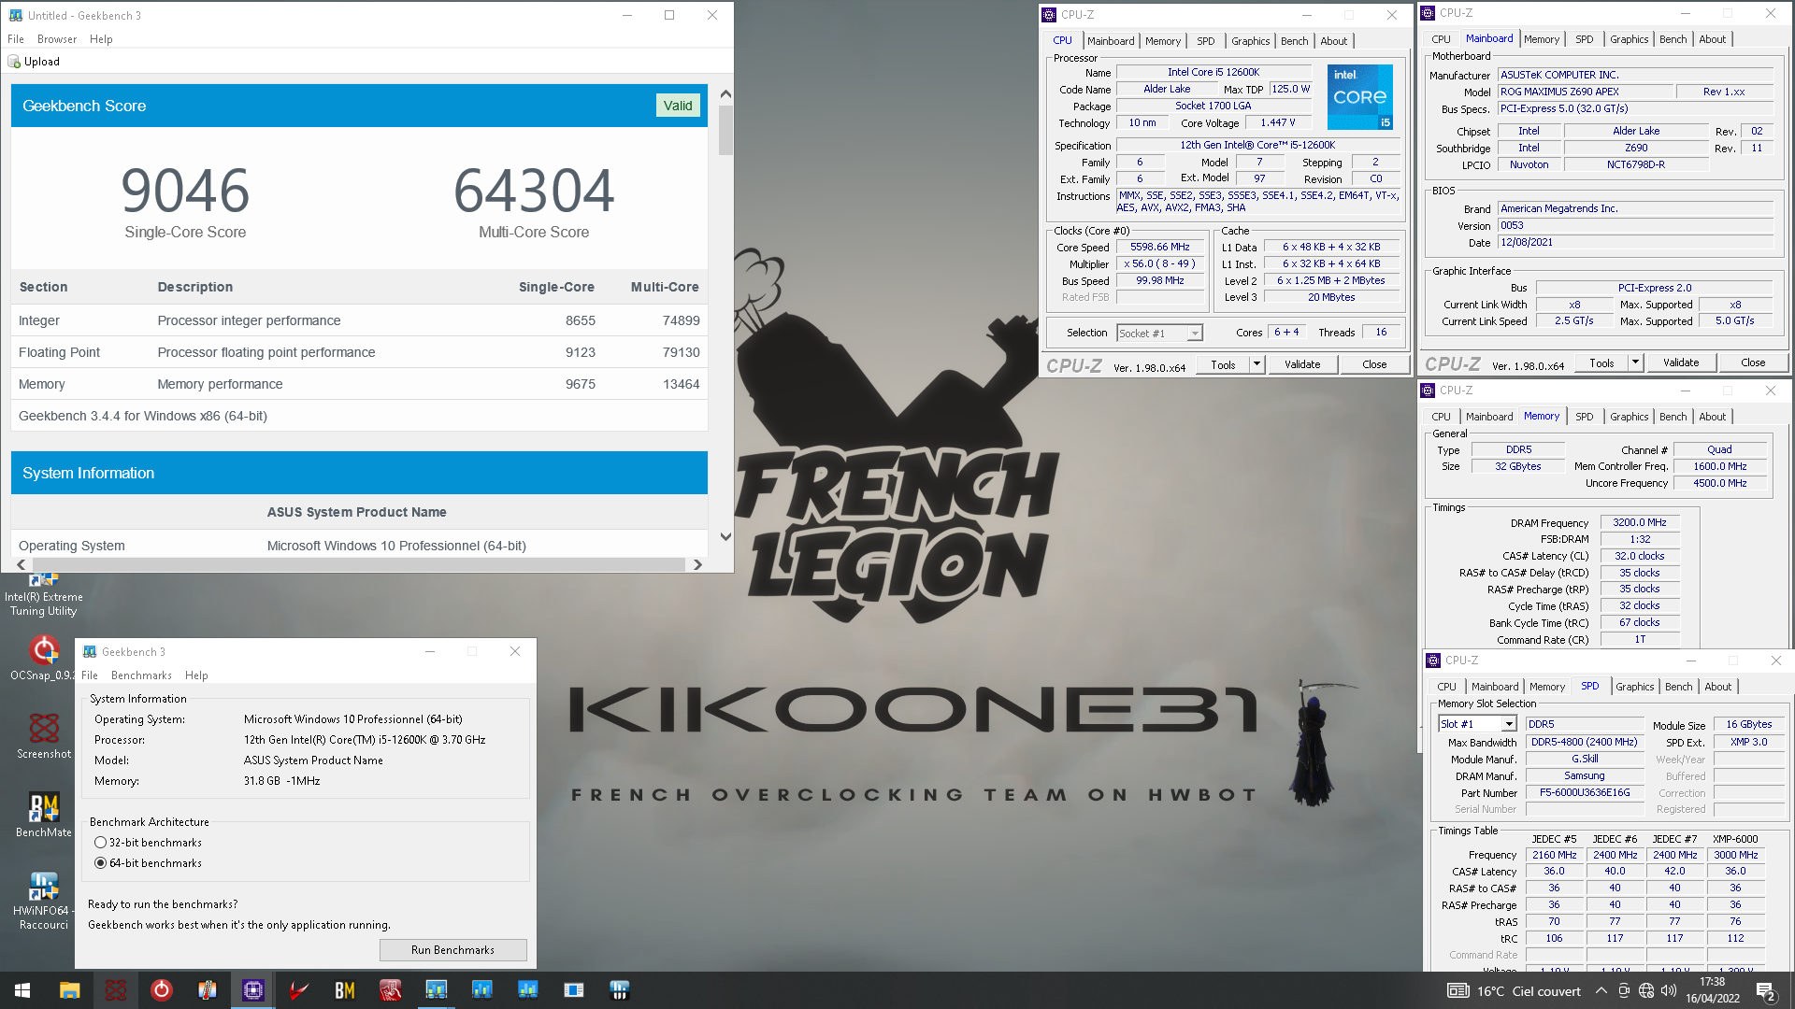Click Run Benchmarks button
Viewport: 1795px width, 1009px height.
[x=452, y=950]
